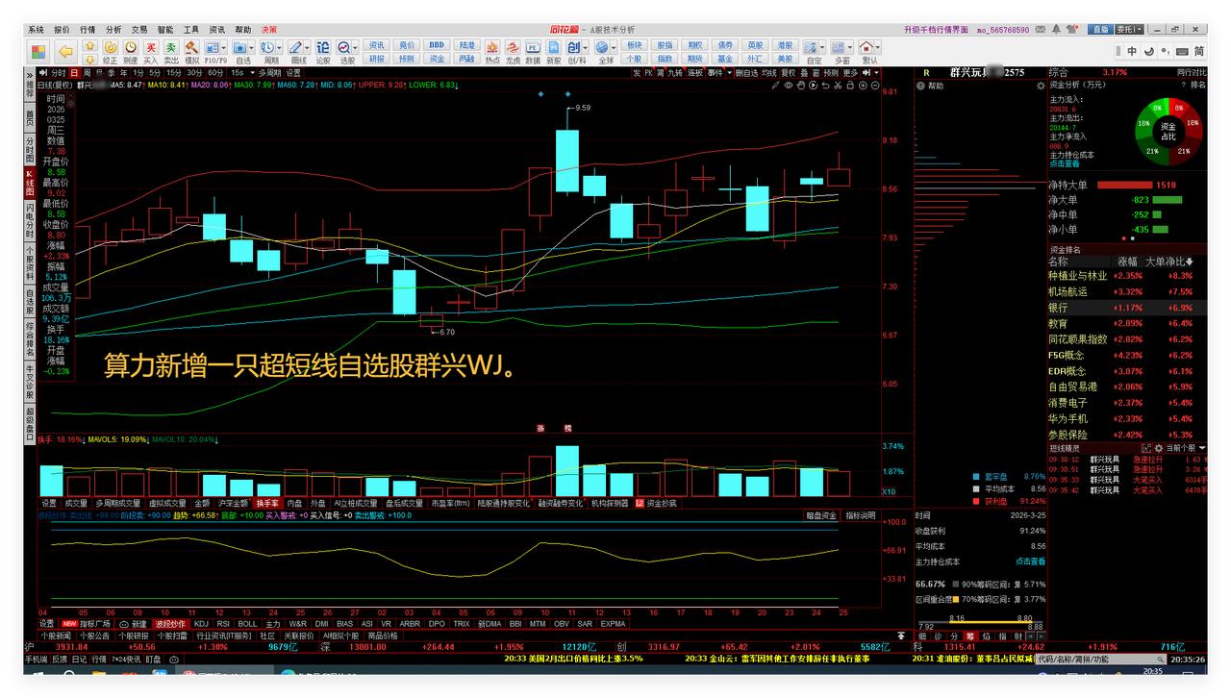Toggle the eye visibility icon on chart toolbar
Image resolution: width=1231 pixels, height=698 pixels.
[x=789, y=86]
